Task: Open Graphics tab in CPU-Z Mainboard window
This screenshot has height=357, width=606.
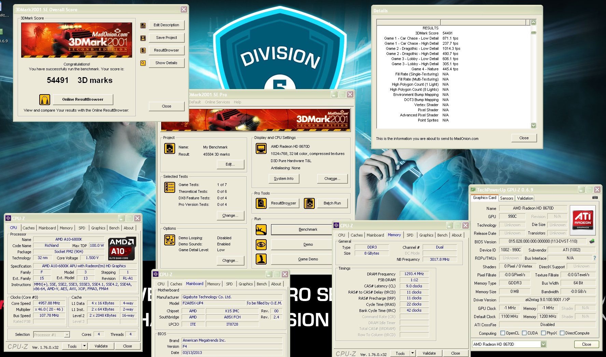Action: click(246, 284)
